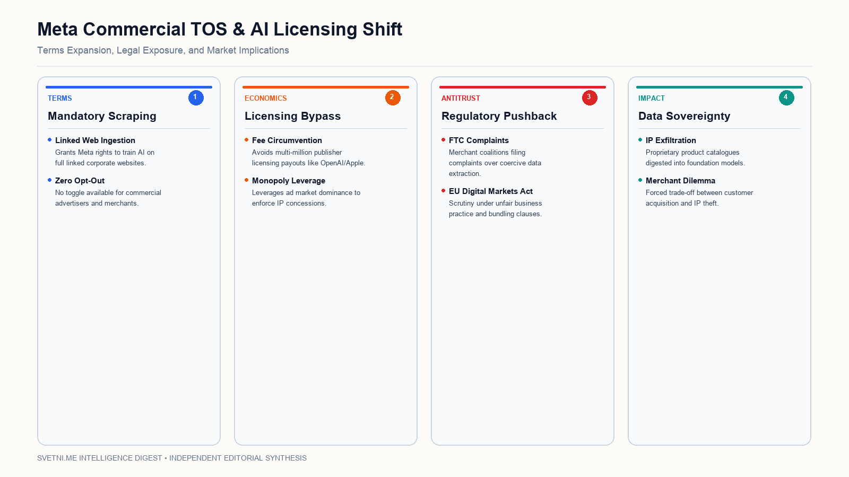
Task: Click the TERMS category label
Action: tap(59, 98)
